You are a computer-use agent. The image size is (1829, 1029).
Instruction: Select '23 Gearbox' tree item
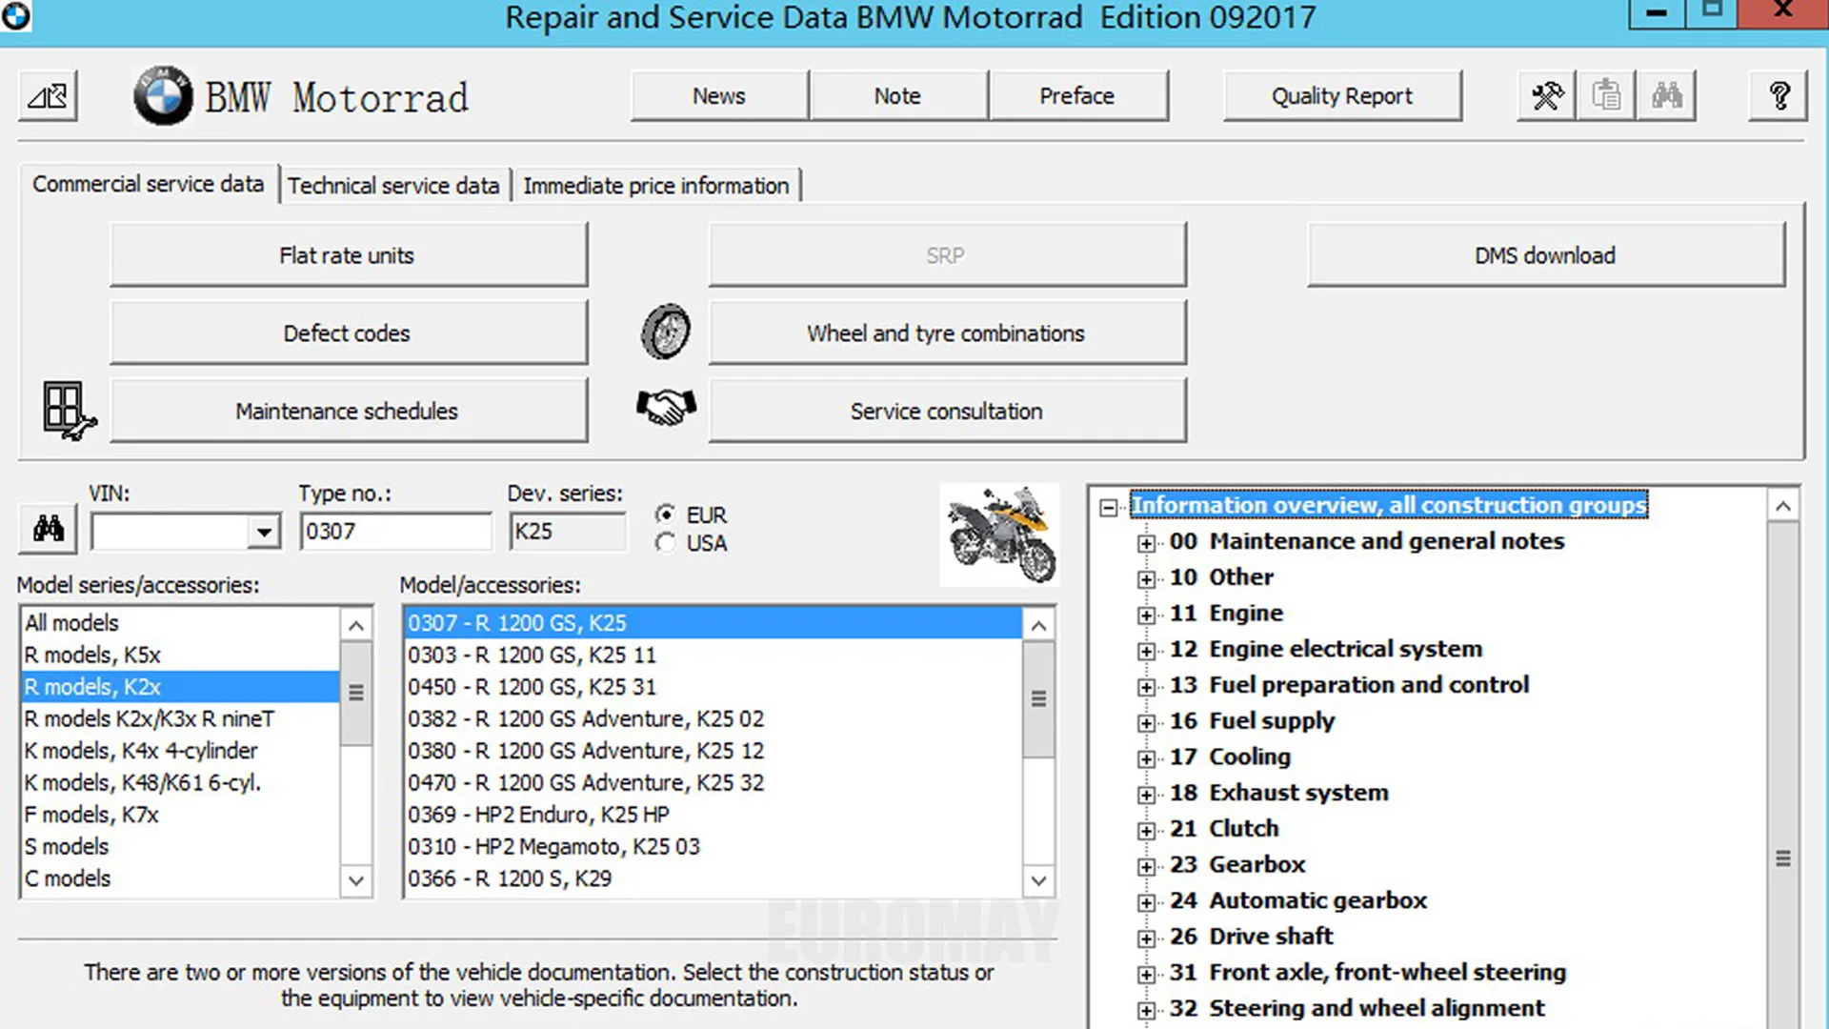click(x=1237, y=865)
